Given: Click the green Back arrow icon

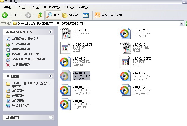Looking at the screenshot, I should click(5, 15).
